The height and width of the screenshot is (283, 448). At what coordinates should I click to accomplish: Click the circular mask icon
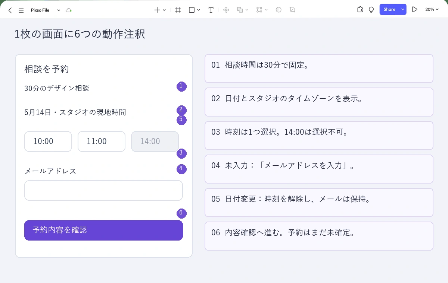[x=279, y=10]
